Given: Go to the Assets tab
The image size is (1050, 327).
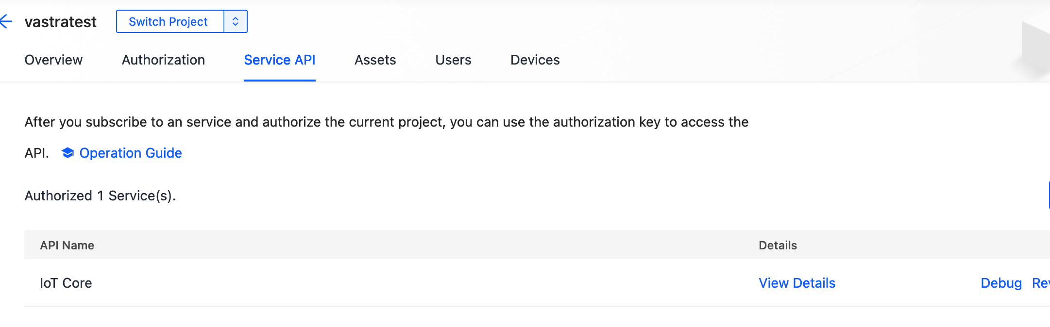Looking at the screenshot, I should click(375, 60).
